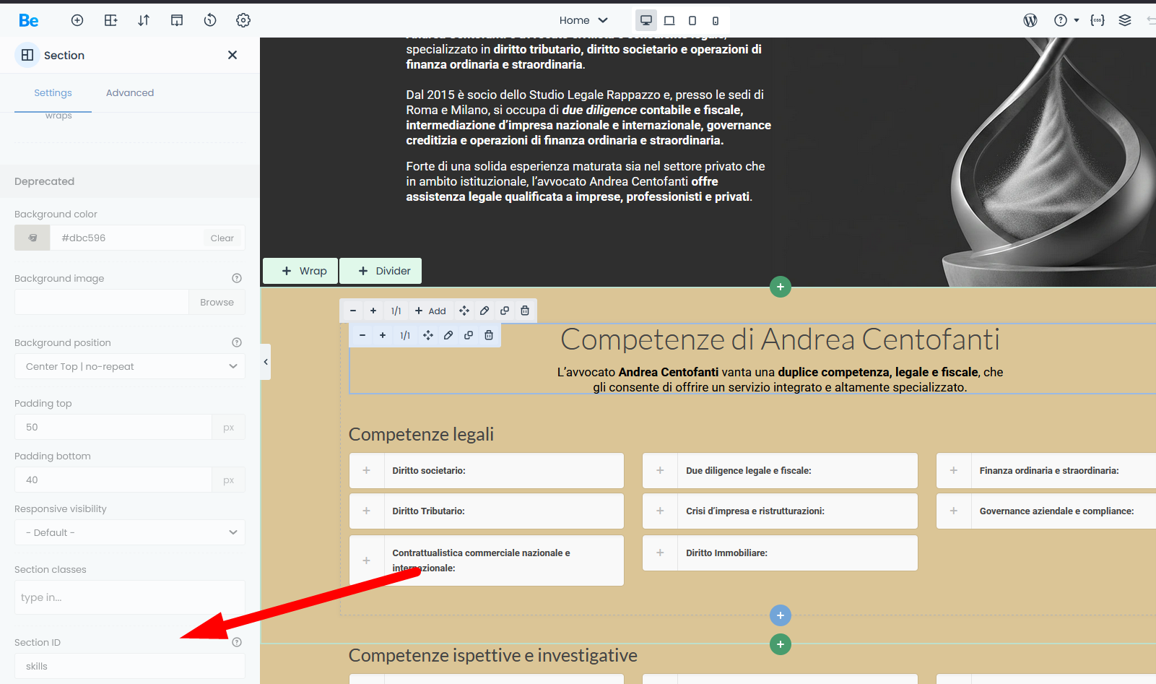Expand the Diritto societario accordion item
Image resolution: width=1156 pixels, height=684 pixels.
(367, 470)
